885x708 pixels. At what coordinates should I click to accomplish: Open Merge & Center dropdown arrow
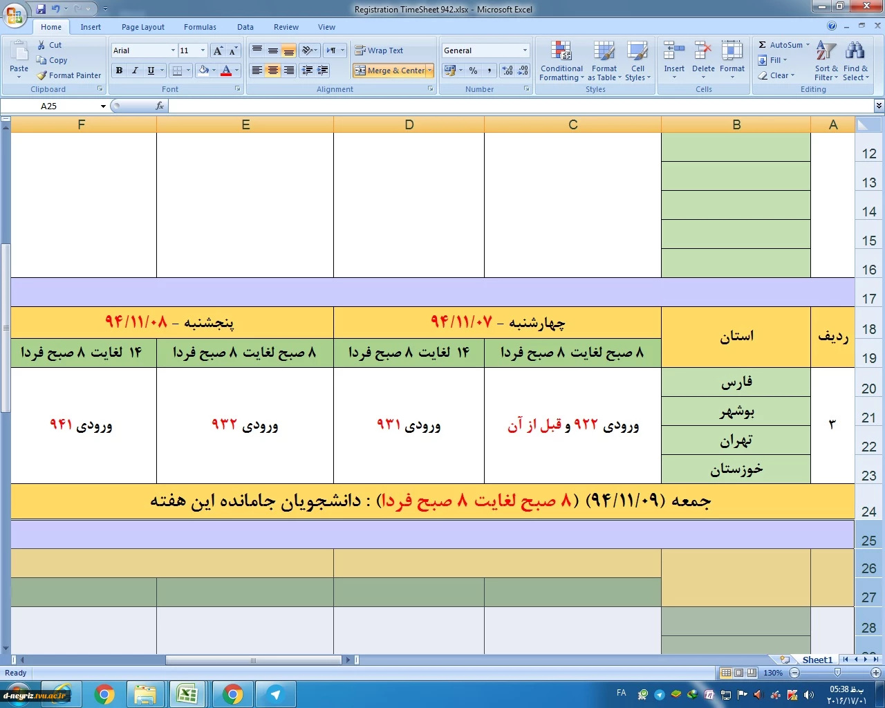coord(430,71)
